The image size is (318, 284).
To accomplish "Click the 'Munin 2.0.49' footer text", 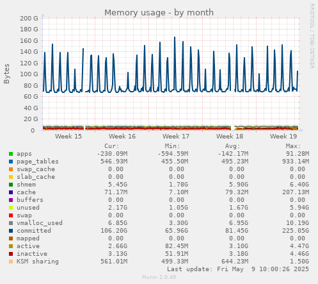I will [159, 277].
